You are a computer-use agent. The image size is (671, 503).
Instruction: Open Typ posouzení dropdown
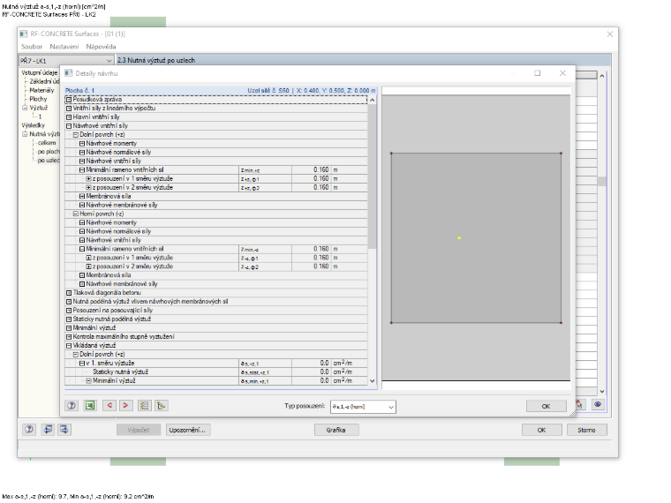click(x=363, y=407)
